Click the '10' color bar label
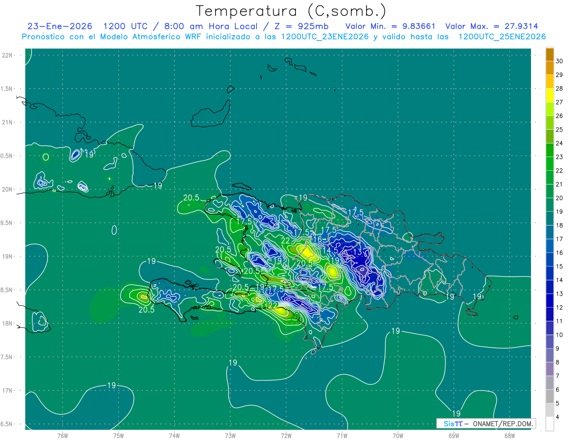 click(x=560, y=335)
